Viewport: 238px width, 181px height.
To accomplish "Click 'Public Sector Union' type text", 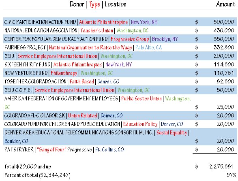I will pos(142,98).
